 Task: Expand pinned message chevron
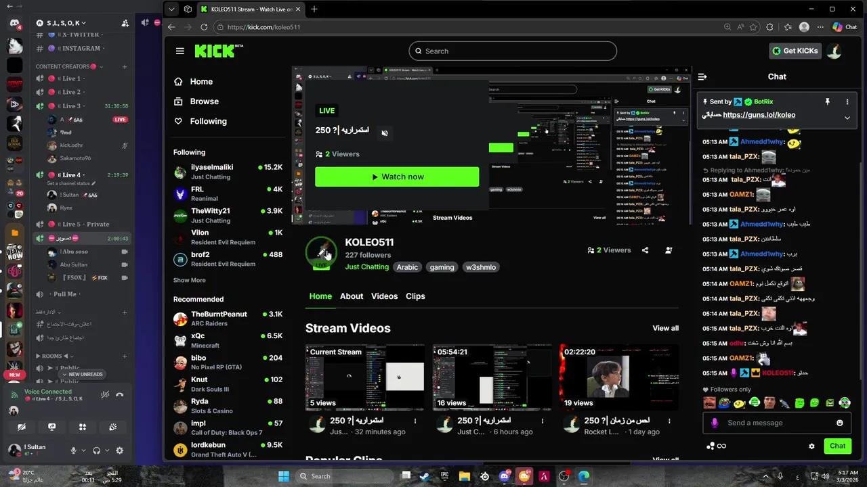click(847, 118)
